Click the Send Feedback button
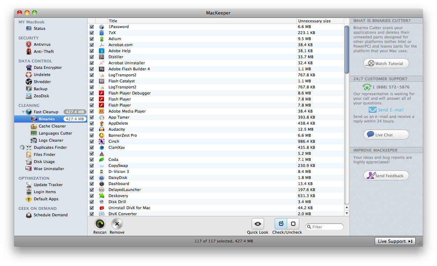Screen dimensions: 437x266 pos(386,175)
